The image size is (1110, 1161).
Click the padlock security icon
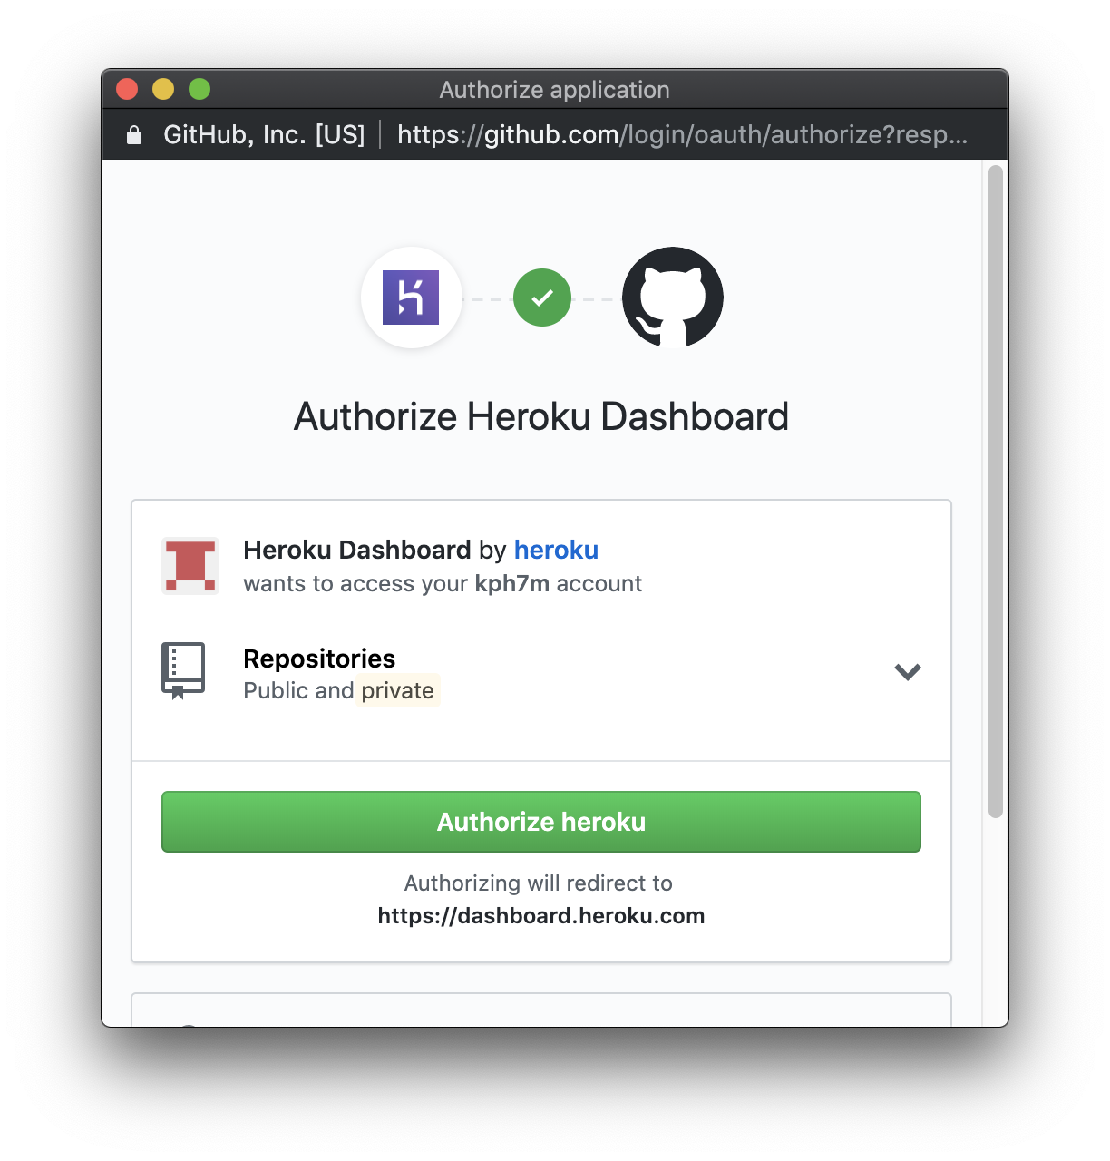point(134,135)
